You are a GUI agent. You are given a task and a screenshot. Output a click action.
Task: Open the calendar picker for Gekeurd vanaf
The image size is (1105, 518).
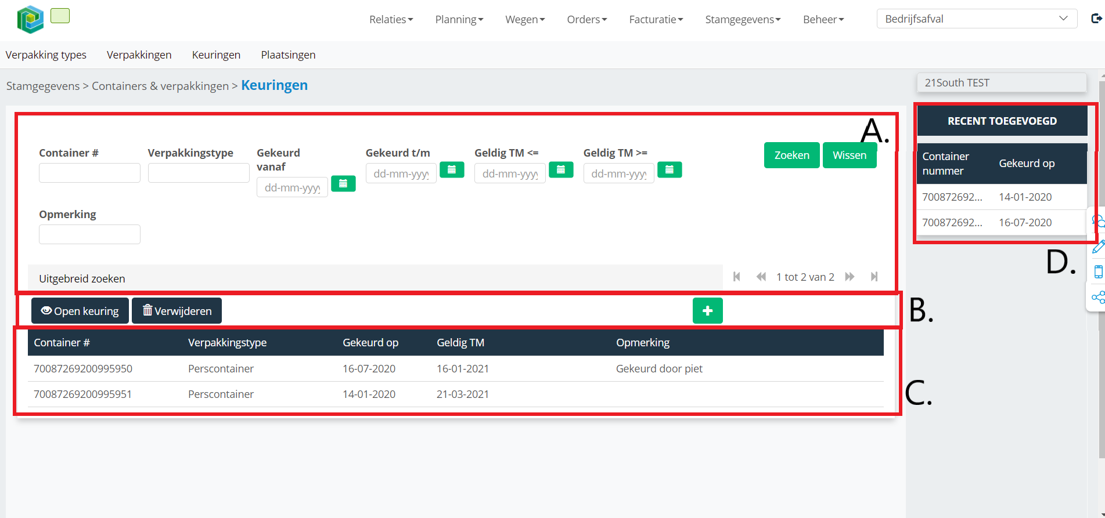click(343, 183)
